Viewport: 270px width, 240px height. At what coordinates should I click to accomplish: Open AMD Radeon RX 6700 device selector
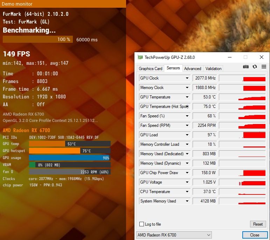tap(174, 235)
